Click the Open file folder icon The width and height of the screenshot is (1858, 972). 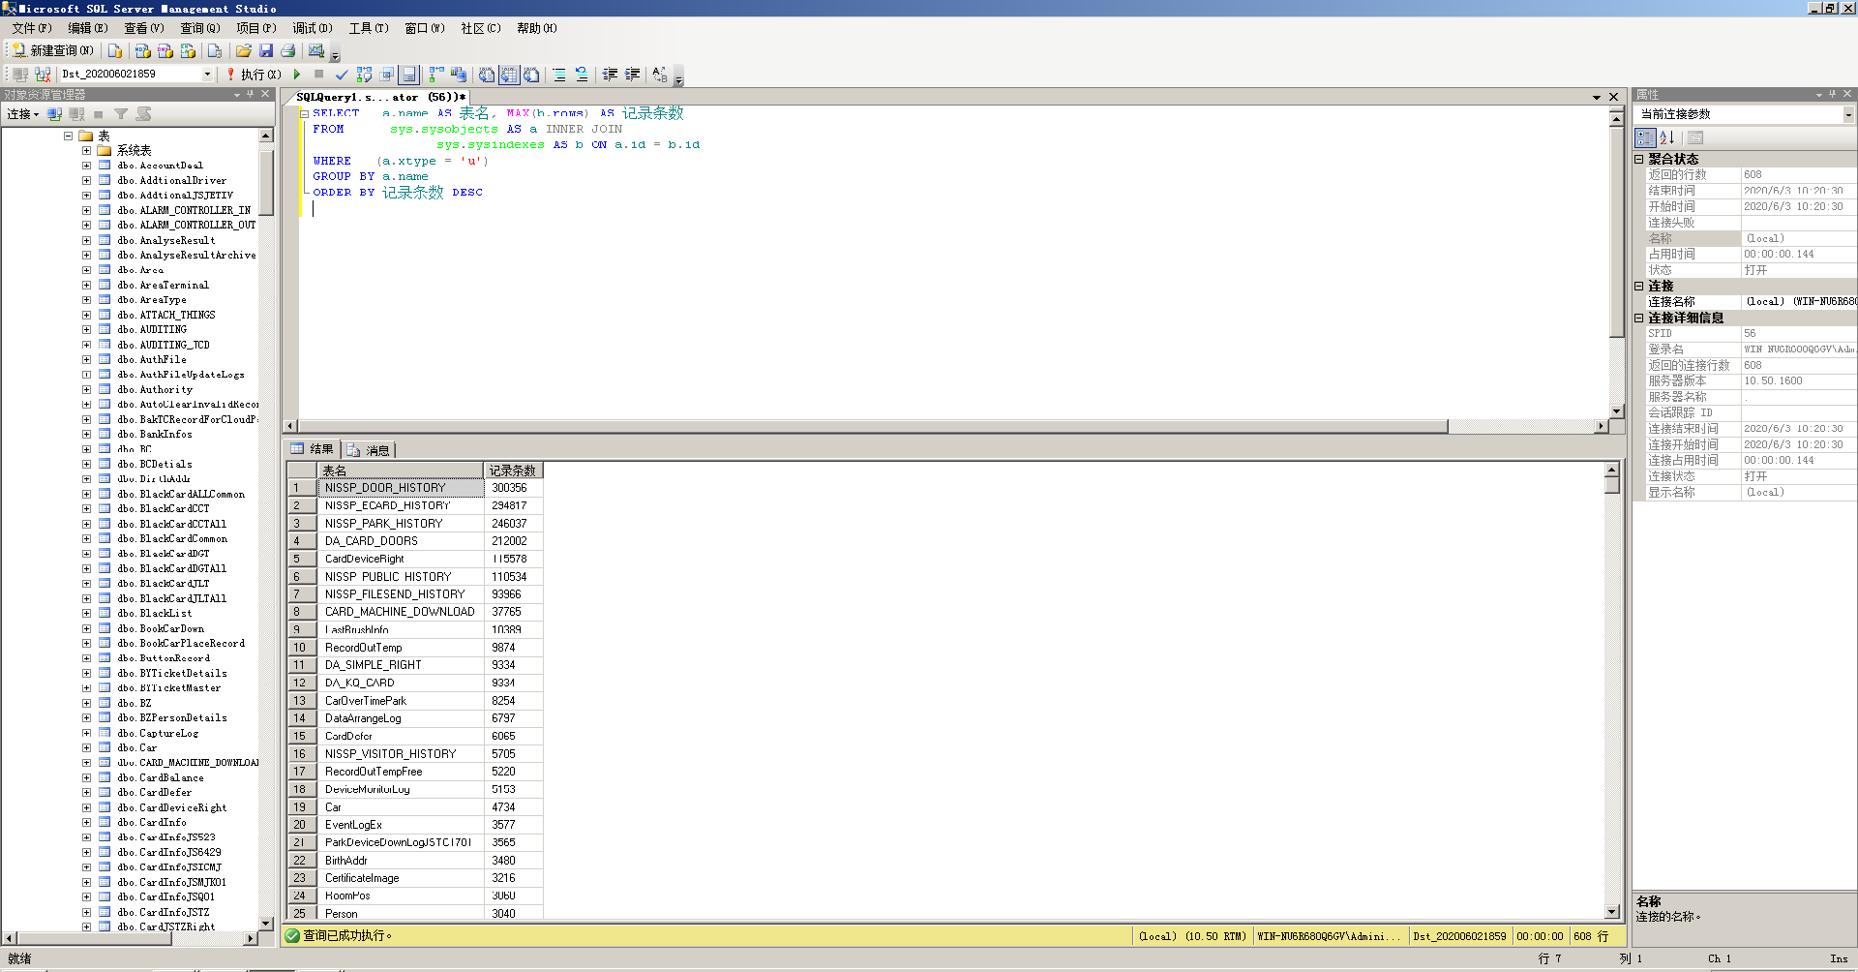(244, 50)
